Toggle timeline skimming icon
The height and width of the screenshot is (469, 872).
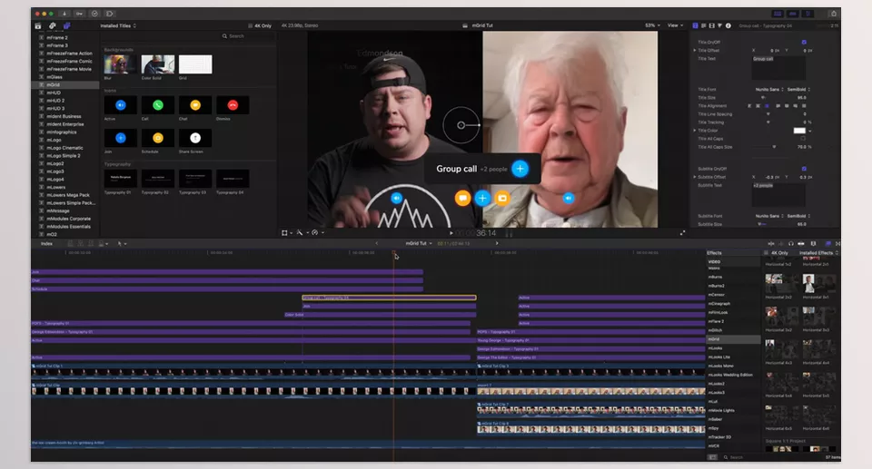[771, 243]
